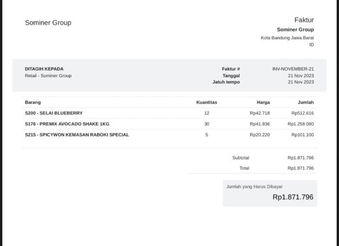Click the Jatuh tempo date value
This screenshot has height=246, width=339.
pos(301,82)
